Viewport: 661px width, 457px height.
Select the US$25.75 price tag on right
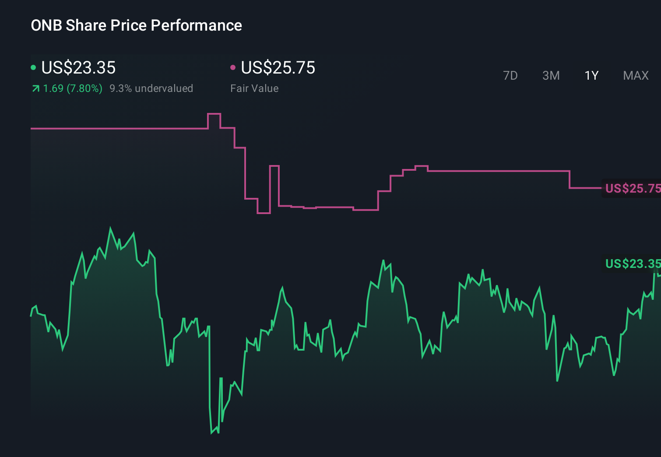point(632,189)
